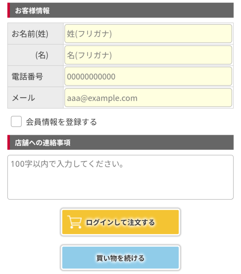Click the 電話番号 input with 00000000000 placeholder
Screen dimensions: 241x274
tap(148, 76)
